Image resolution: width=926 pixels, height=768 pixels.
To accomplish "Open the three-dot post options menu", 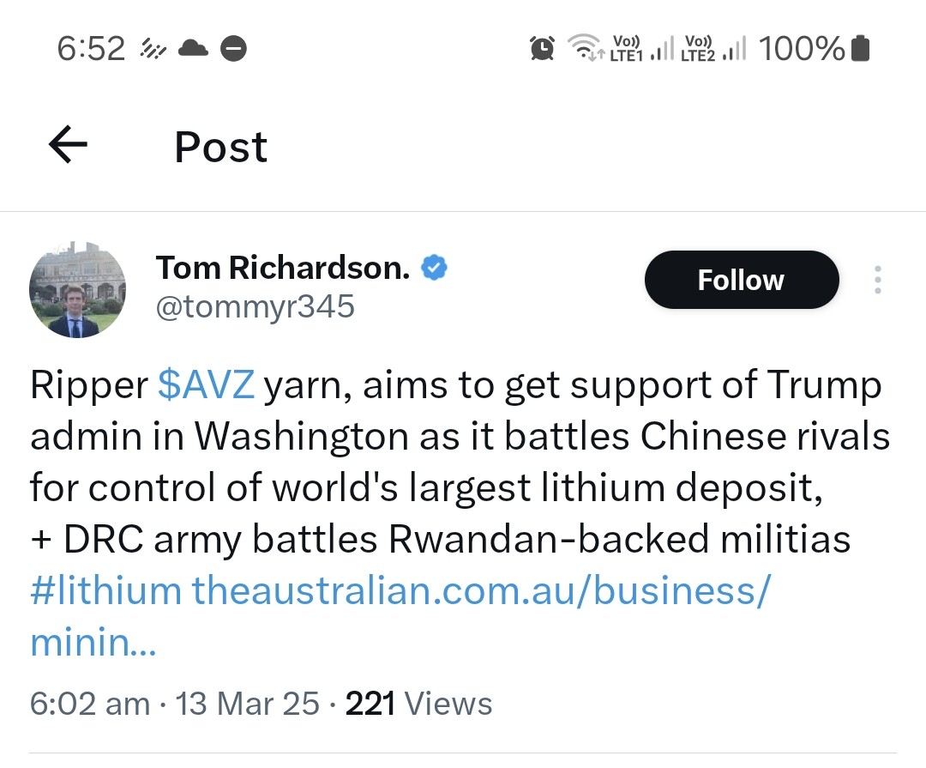I will 876,280.
